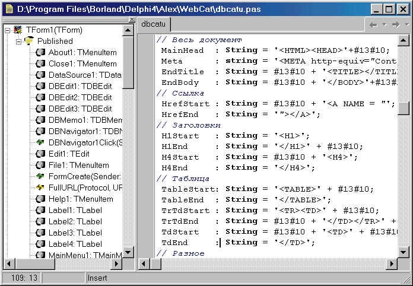Select DataSource1 in the explorer tree
Viewport: 413px width, 286px height.
85,75
